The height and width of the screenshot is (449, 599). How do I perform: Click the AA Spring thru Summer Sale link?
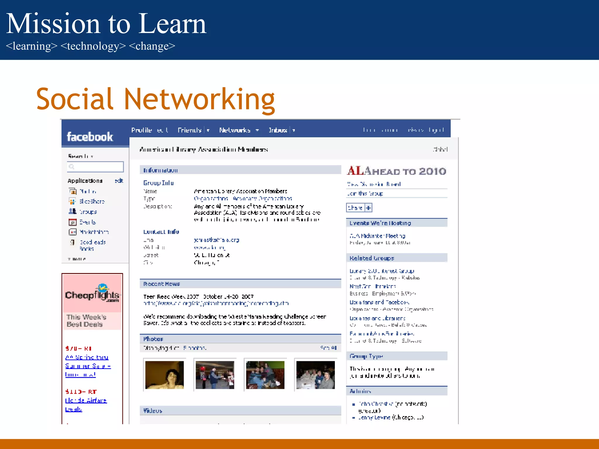(x=88, y=366)
